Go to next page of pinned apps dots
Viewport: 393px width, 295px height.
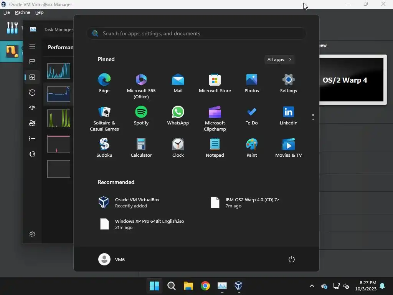click(313, 119)
